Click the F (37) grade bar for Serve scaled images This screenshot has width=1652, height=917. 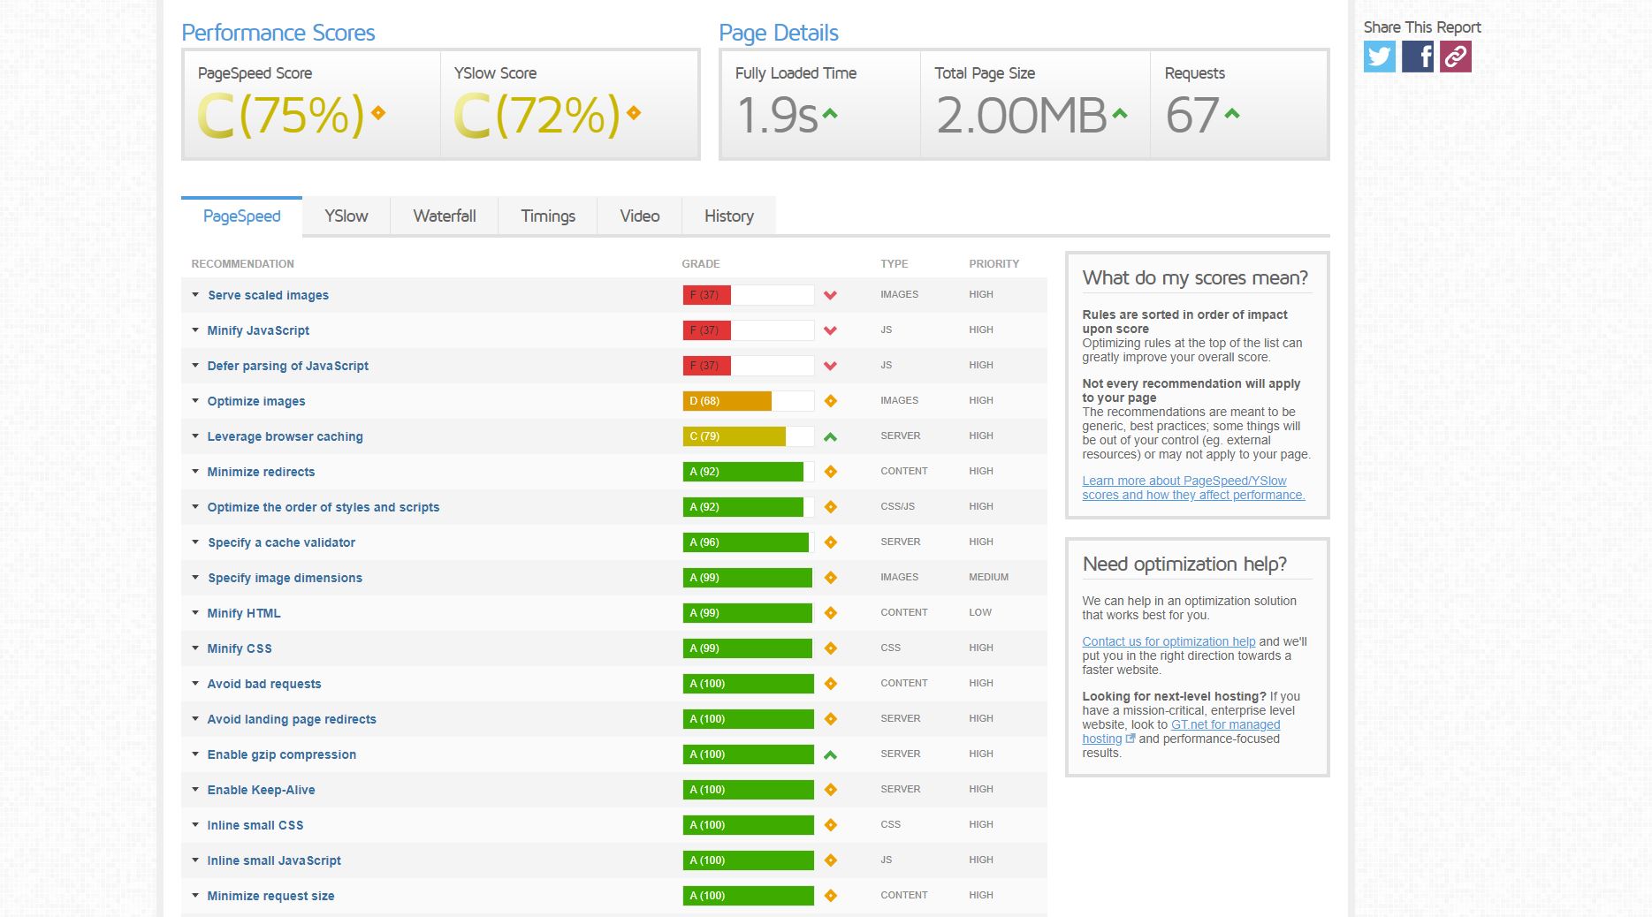[748, 295]
